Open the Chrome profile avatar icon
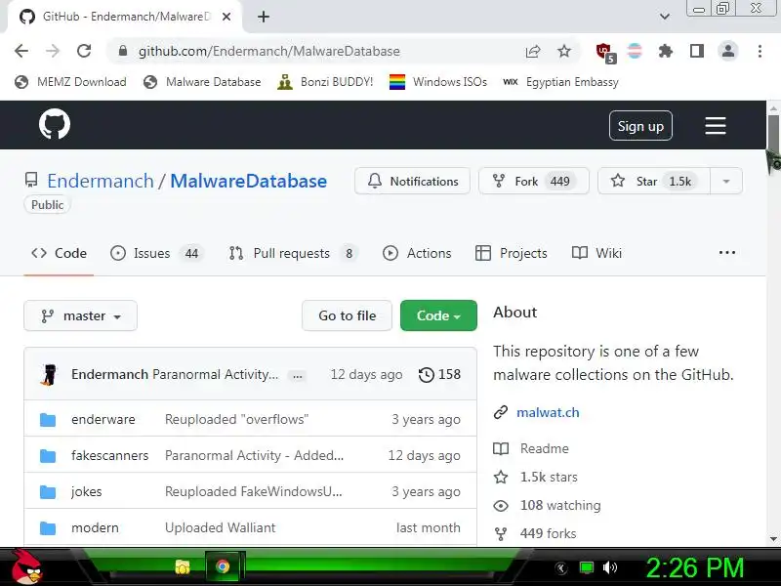 (x=728, y=51)
